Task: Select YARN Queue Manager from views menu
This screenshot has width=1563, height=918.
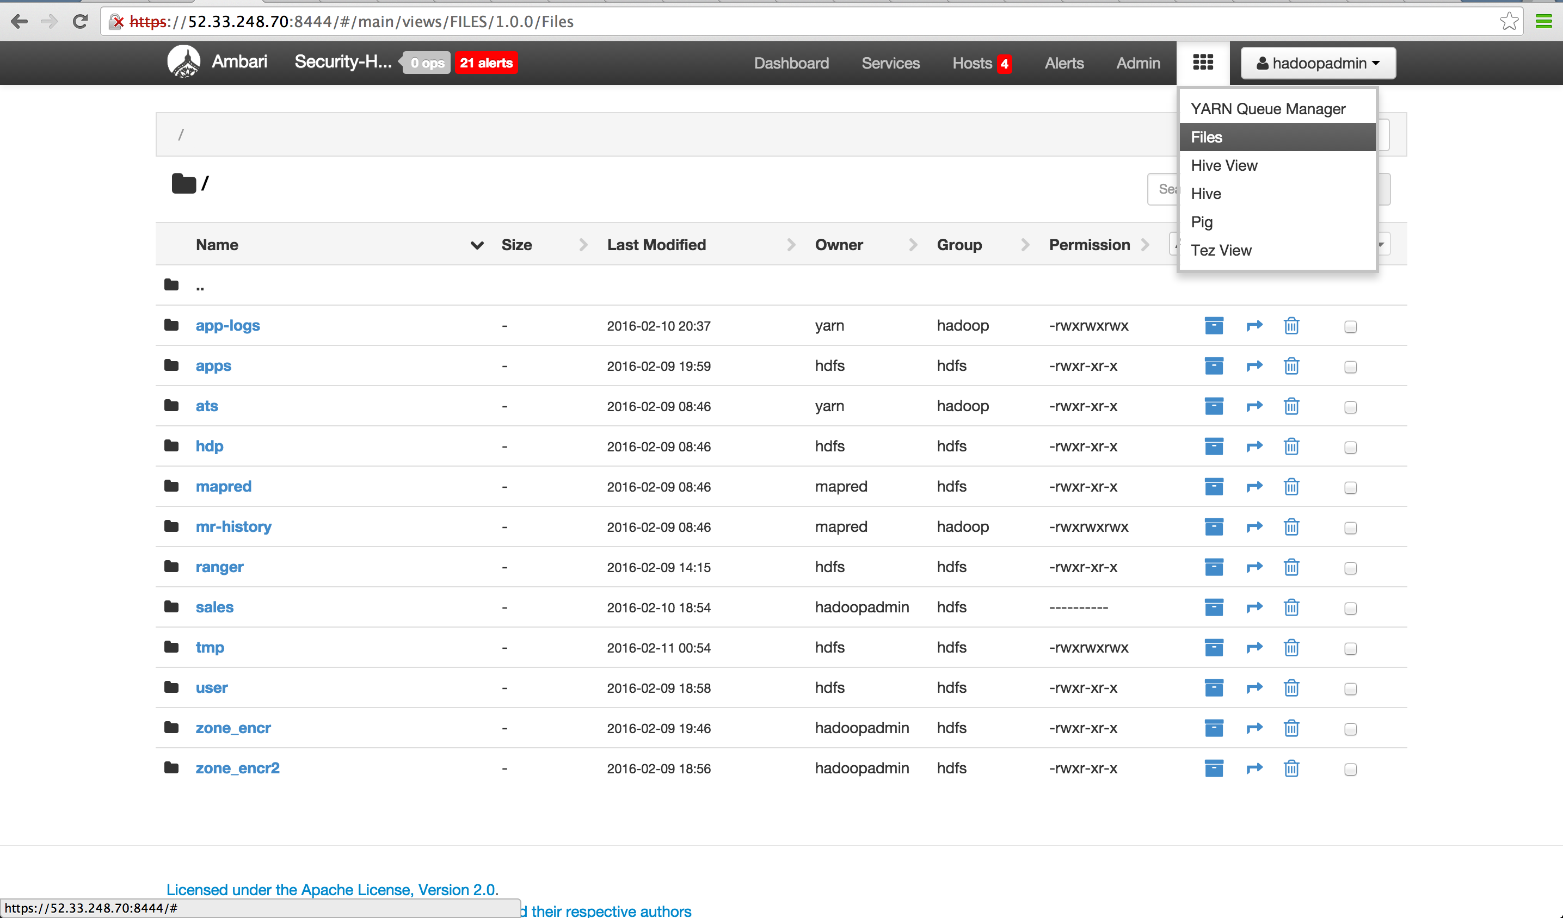Action: [1277, 109]
